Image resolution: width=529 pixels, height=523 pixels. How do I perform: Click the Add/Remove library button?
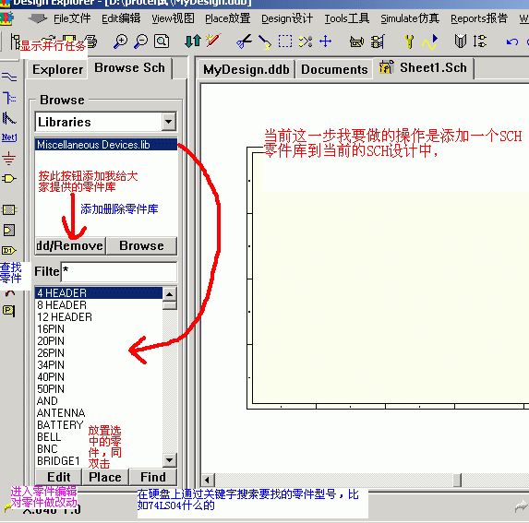point(70,245)
